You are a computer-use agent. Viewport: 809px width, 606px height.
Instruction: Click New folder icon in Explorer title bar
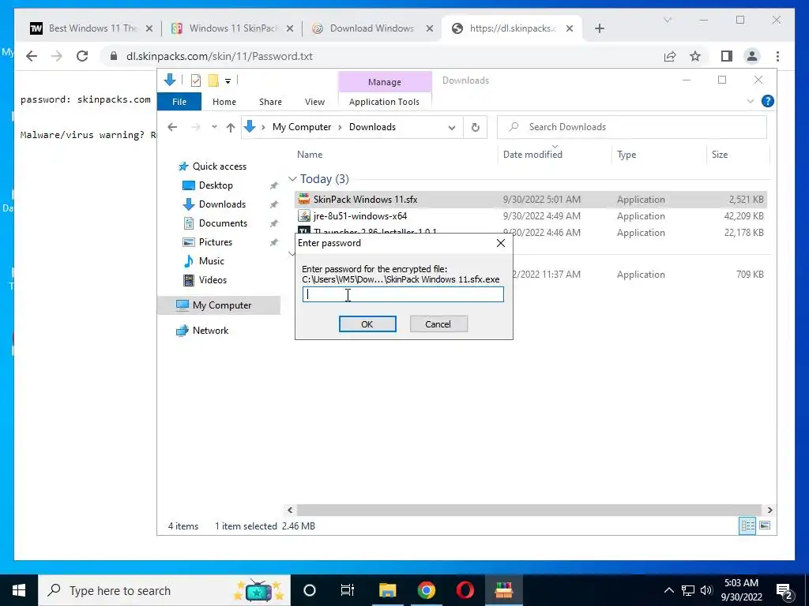pyautogui.click(x=213, y=80)
